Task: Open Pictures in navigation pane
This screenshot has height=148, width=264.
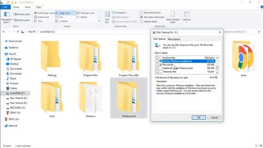Action: point(12,83)
